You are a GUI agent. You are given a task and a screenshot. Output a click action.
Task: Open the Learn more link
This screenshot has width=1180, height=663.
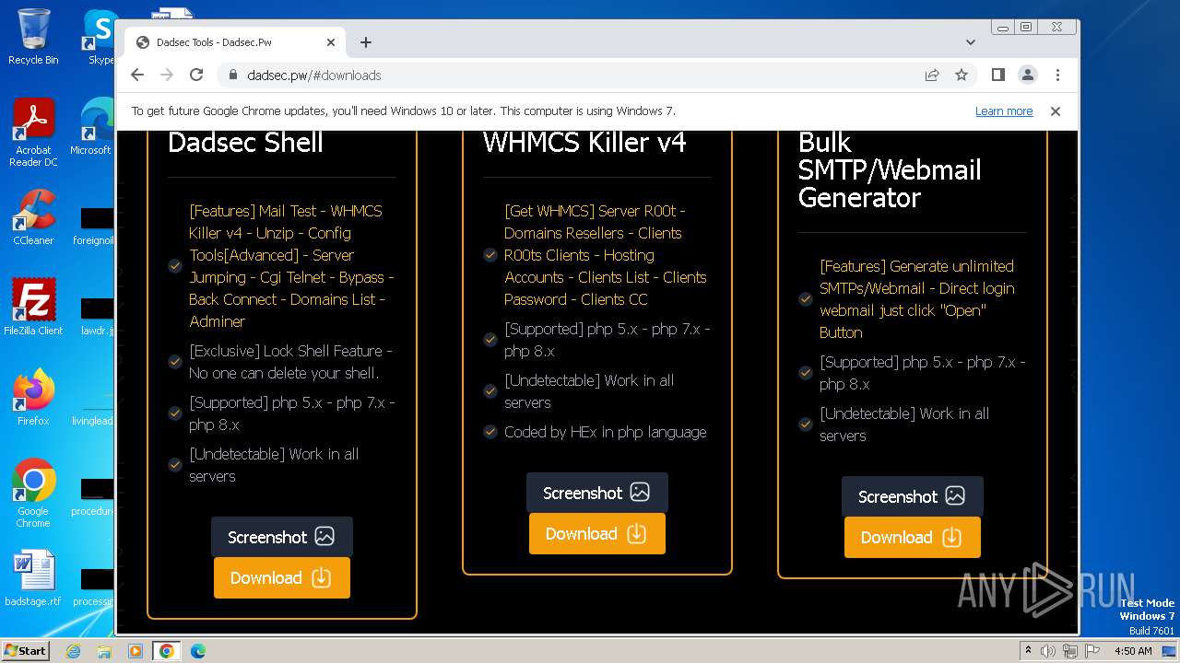(1004, 111)
